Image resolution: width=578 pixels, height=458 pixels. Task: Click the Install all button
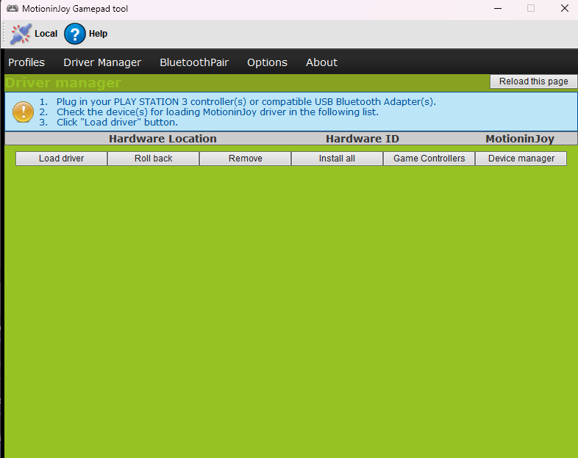pos(337,159)
